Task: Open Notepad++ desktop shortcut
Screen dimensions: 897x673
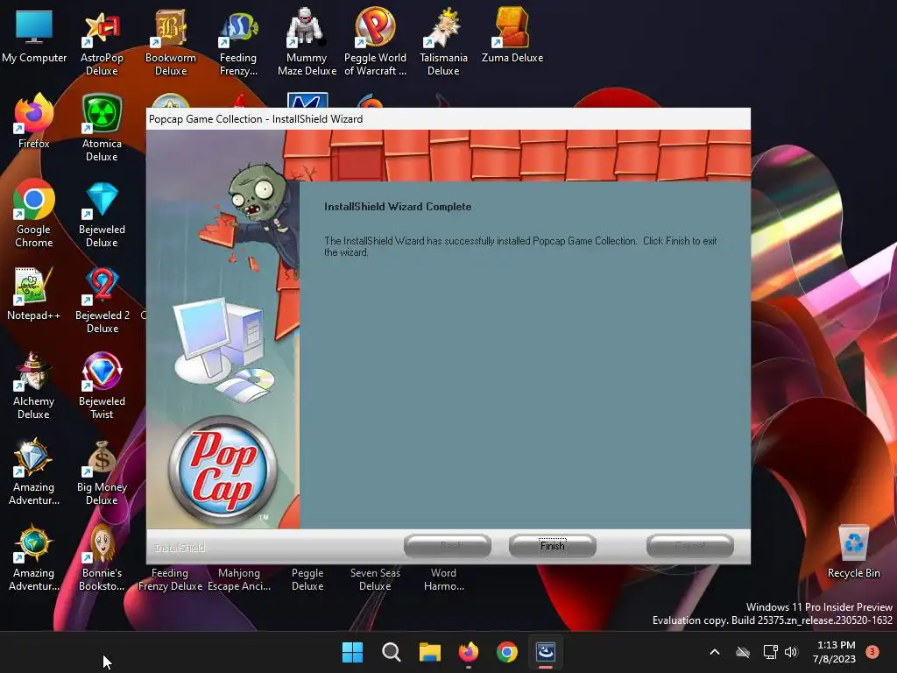Action: tap(34, 294)
